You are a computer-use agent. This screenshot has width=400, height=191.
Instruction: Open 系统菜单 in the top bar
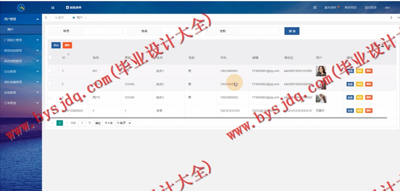coord(74,8)
